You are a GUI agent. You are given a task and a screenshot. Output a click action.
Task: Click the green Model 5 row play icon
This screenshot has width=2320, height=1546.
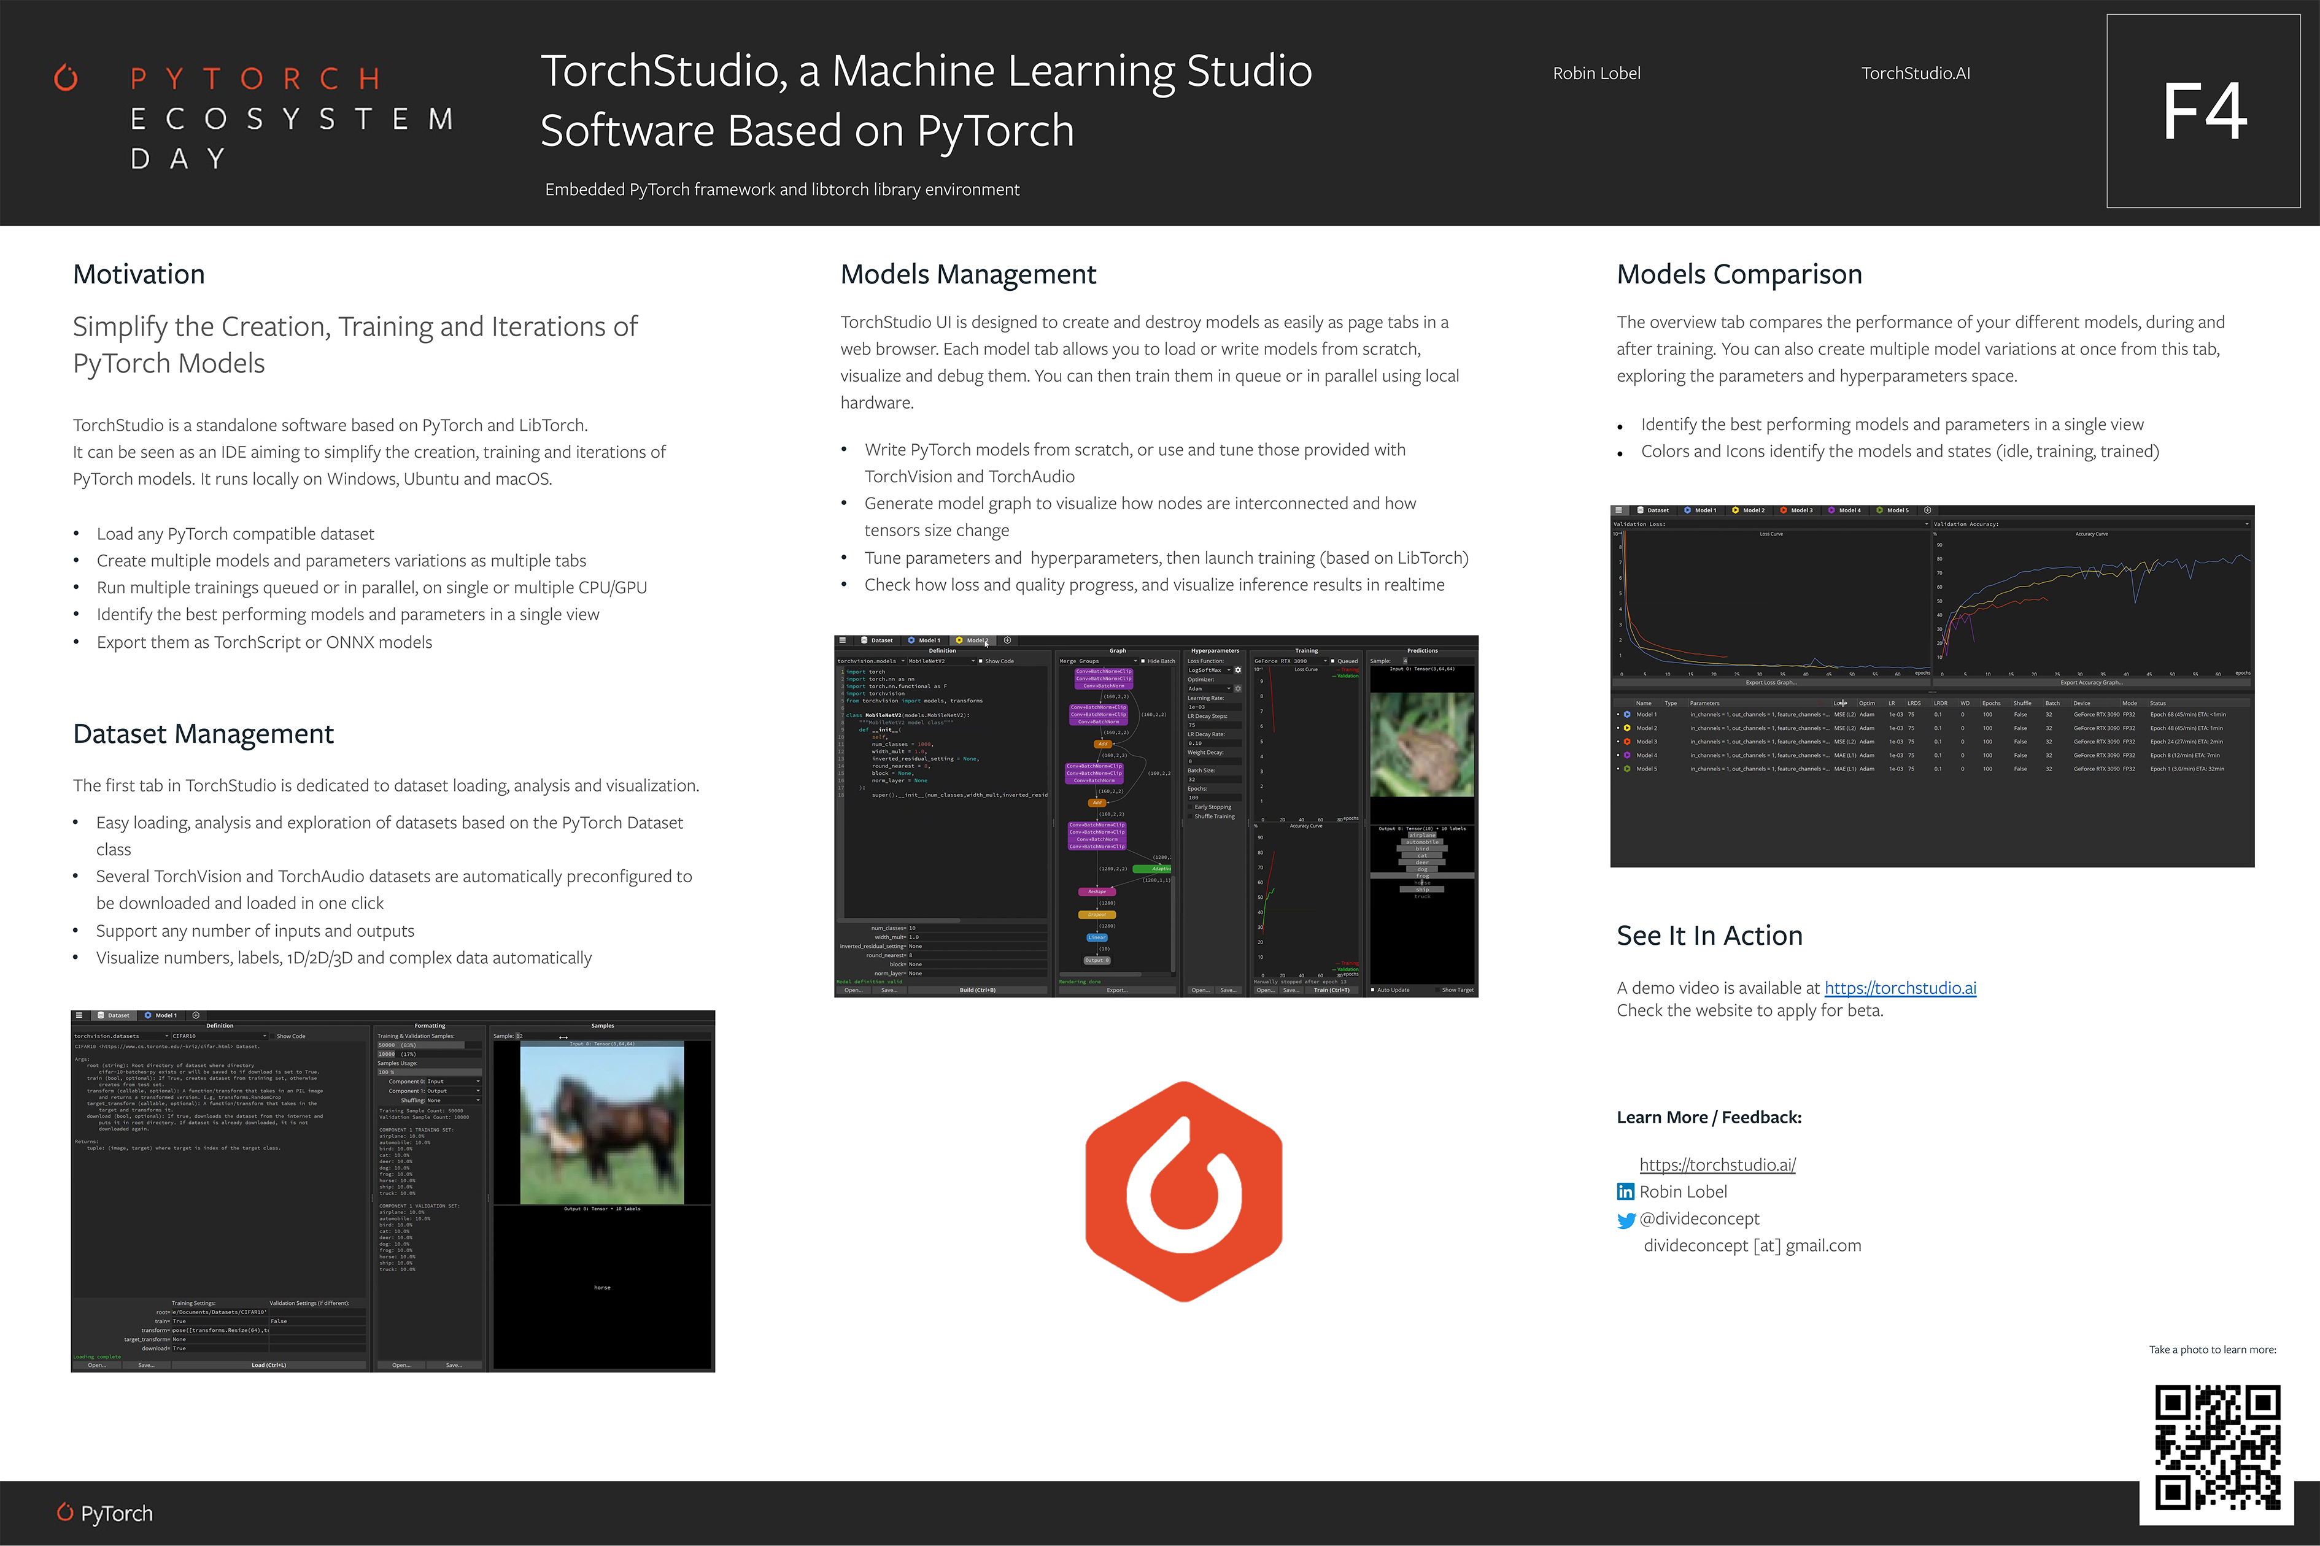click(x=1628, y=769)
